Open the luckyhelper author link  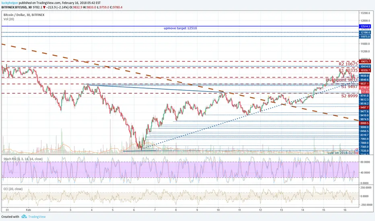tap(10, 3)
